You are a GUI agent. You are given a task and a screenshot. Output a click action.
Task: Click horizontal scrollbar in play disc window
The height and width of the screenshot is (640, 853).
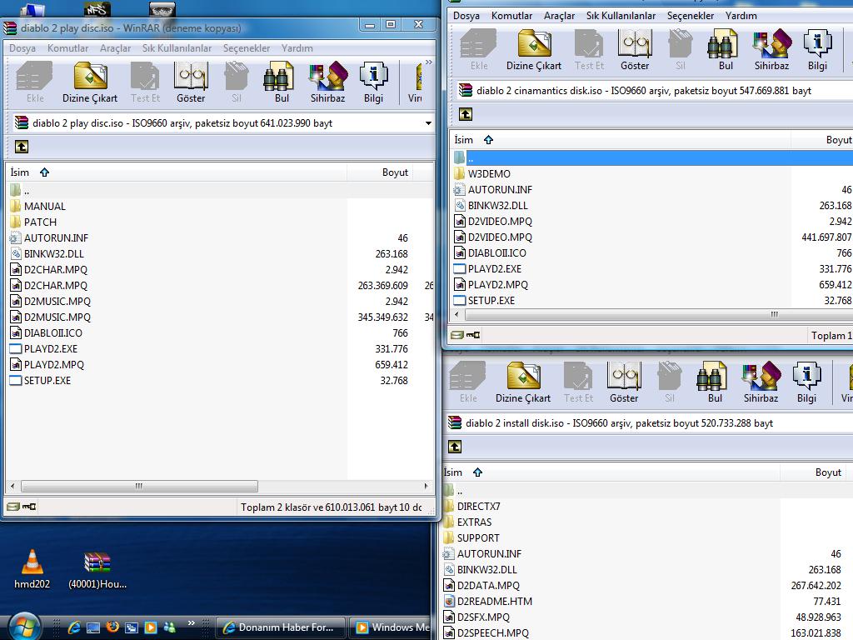[x=139, y=486]
